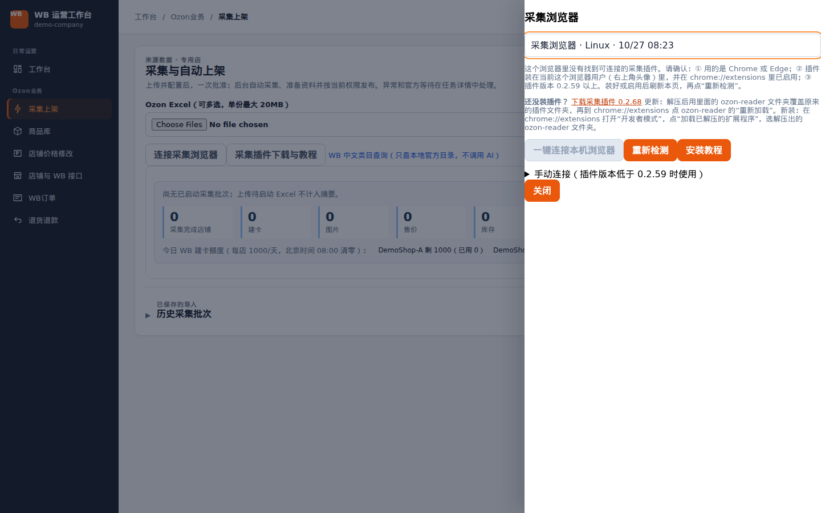The width and height of the screenshot is (821, 513).
Task: Click the 店铺与 WB 接口 store icon
Action: pyautogui.click(x=18, y=176)
